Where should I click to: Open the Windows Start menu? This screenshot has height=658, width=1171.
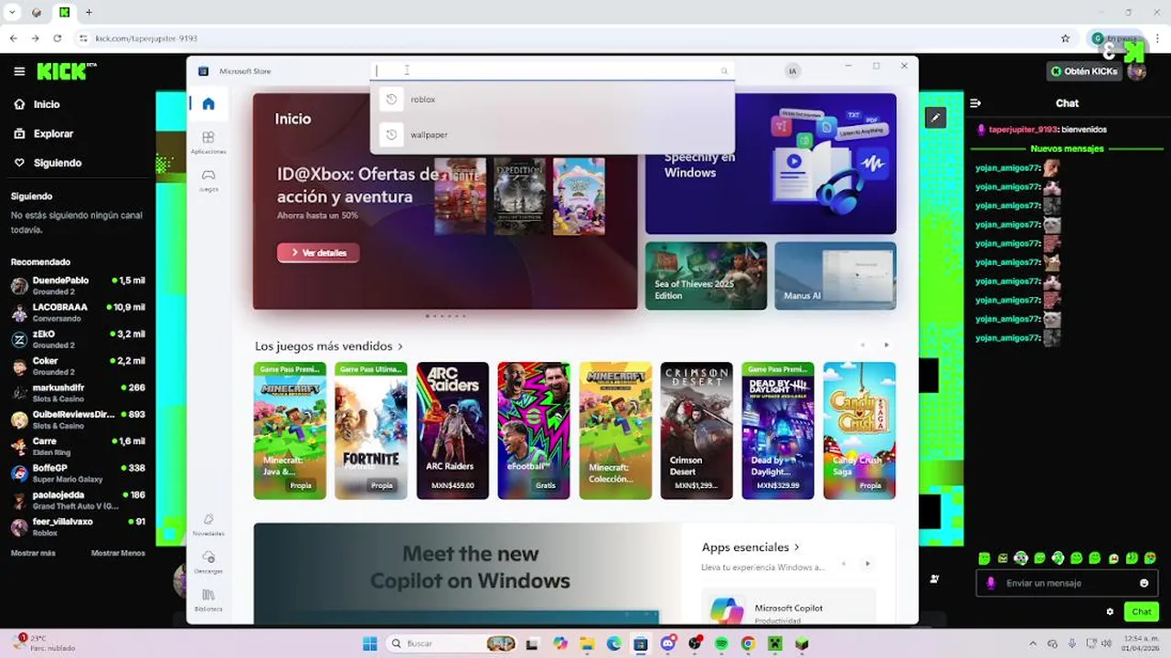pos(369,643)
